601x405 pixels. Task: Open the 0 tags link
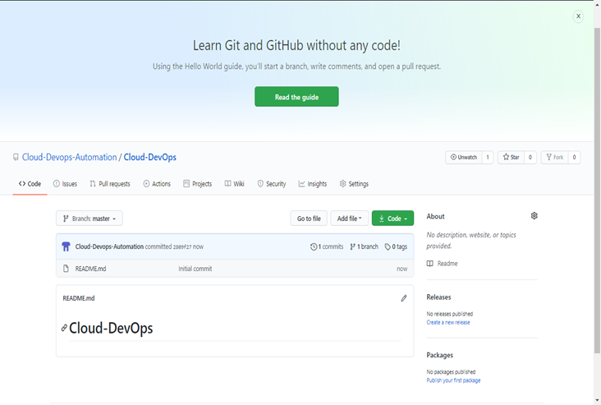coord(396,246)
